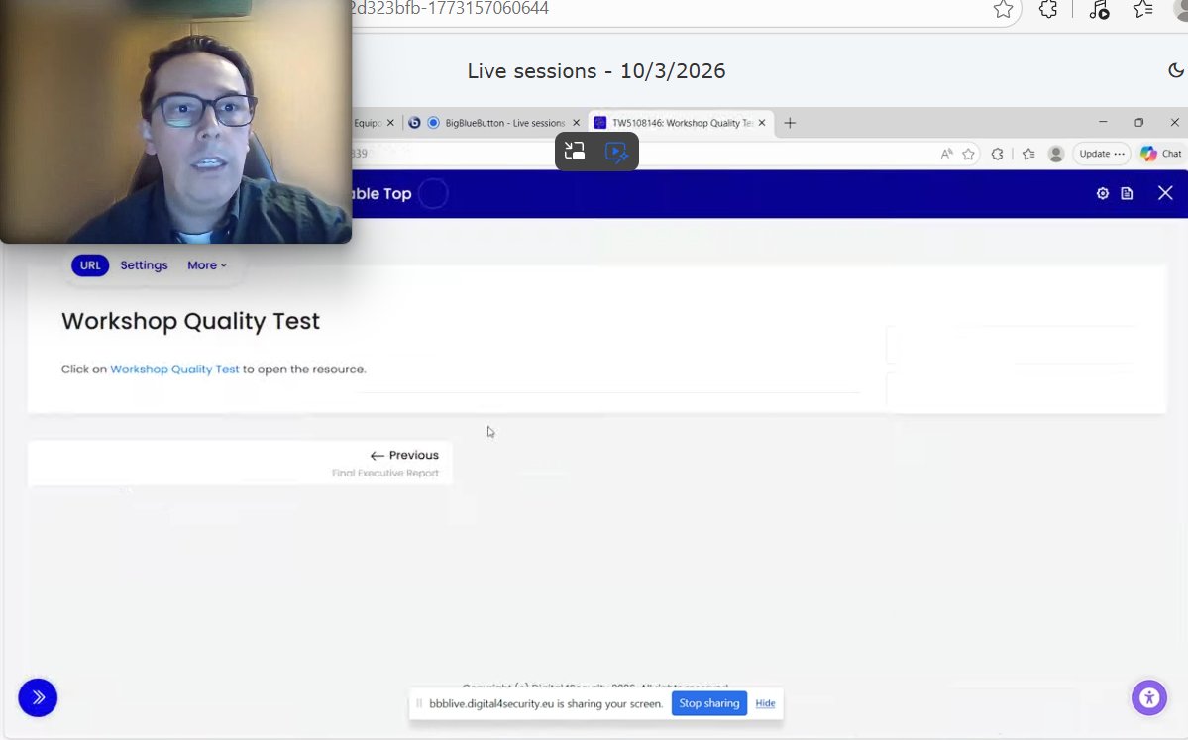The width and height of the screenshot is (1188, 740).
Task: Expand the More dropdown menu
Action: 207,265
